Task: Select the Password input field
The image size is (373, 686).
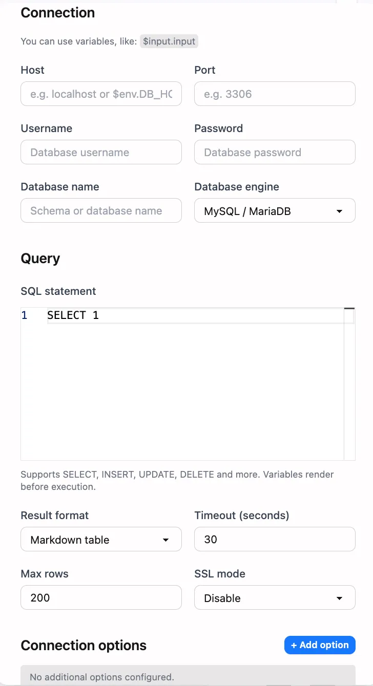Action: coord(275,153)
